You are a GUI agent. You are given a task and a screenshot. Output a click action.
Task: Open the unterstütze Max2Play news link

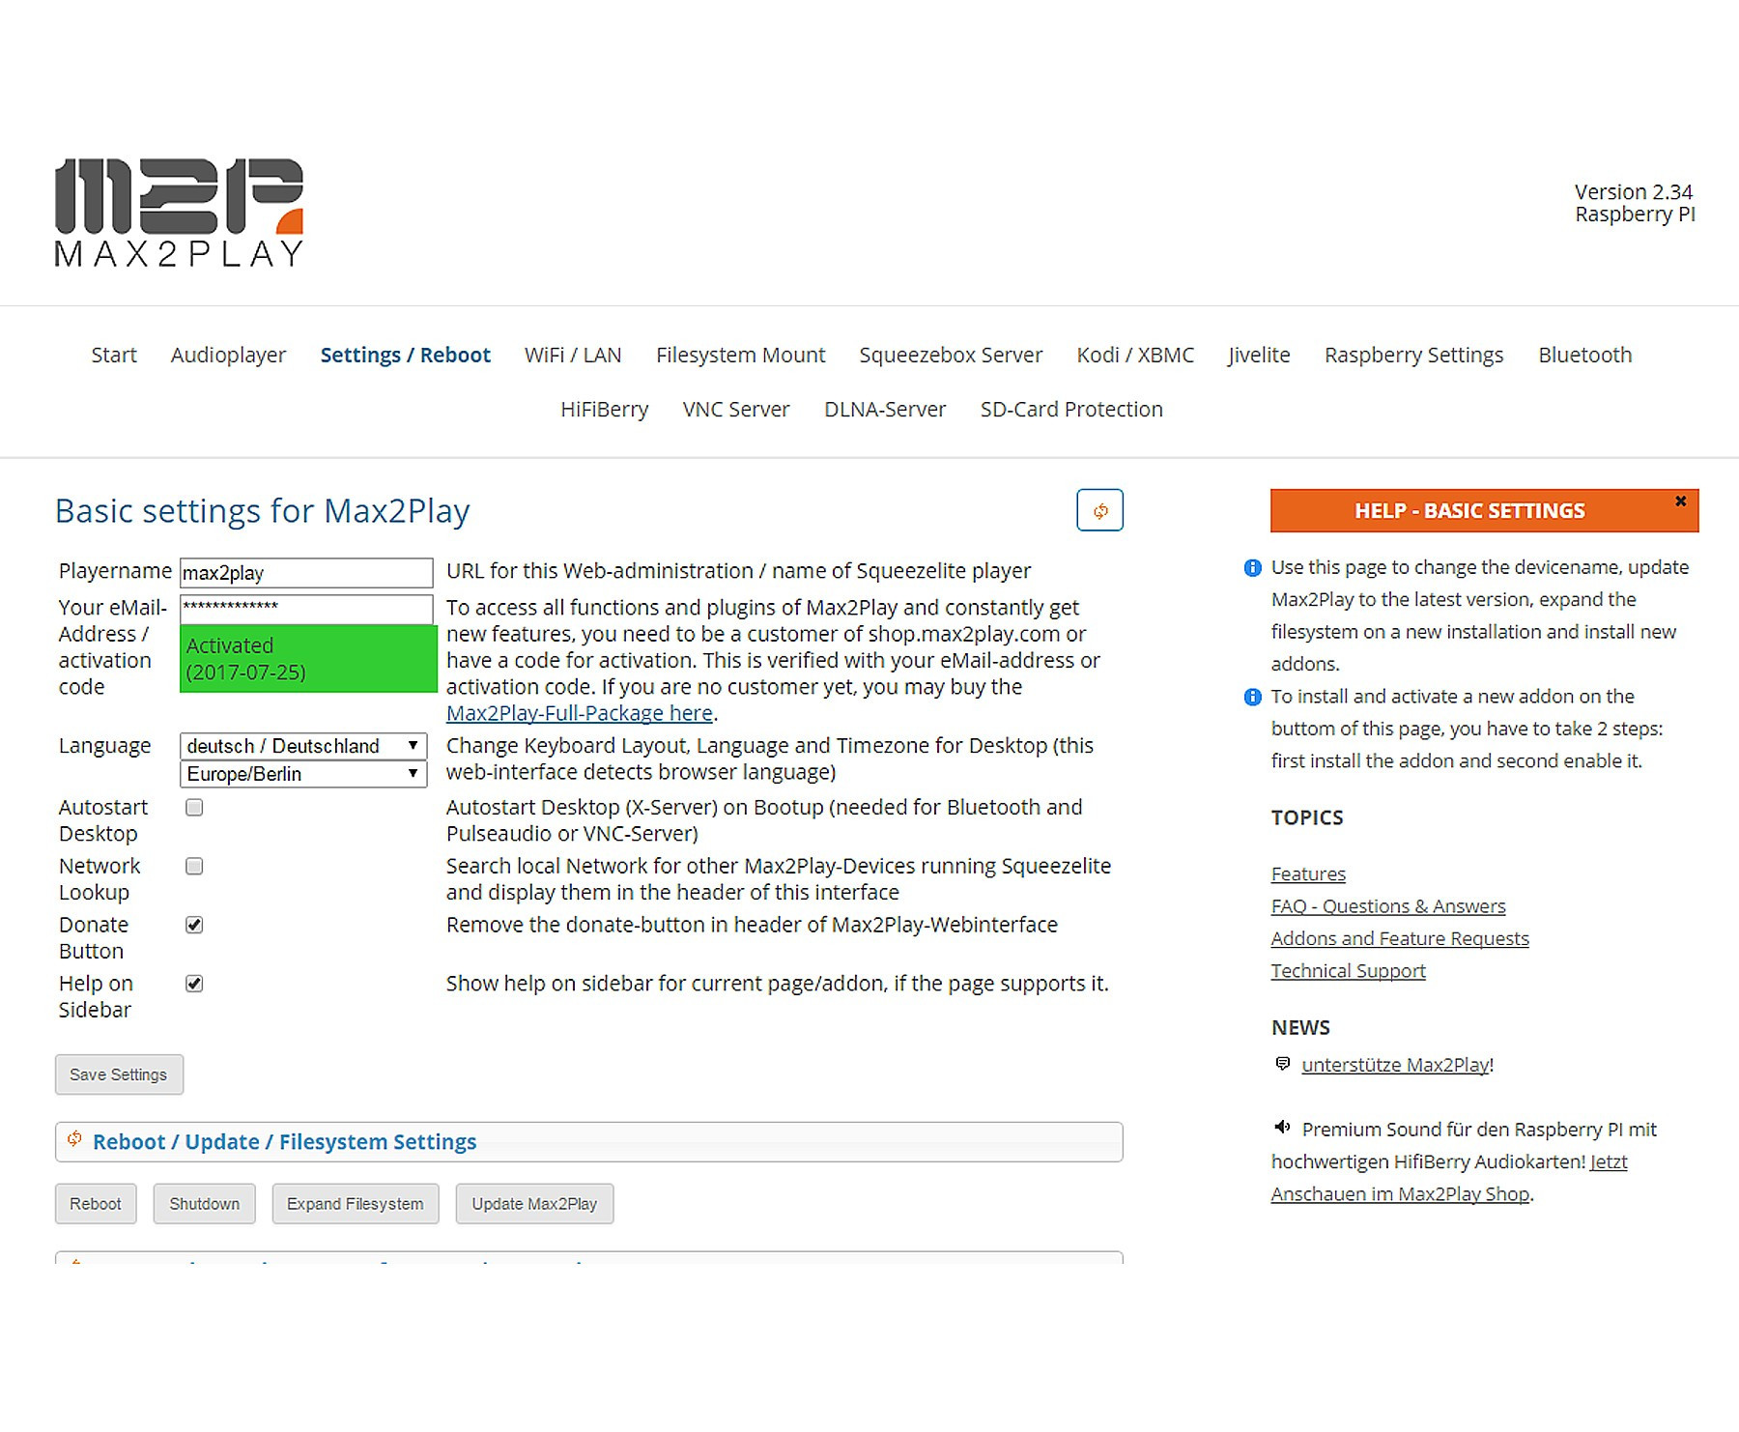point(1396,1065)
